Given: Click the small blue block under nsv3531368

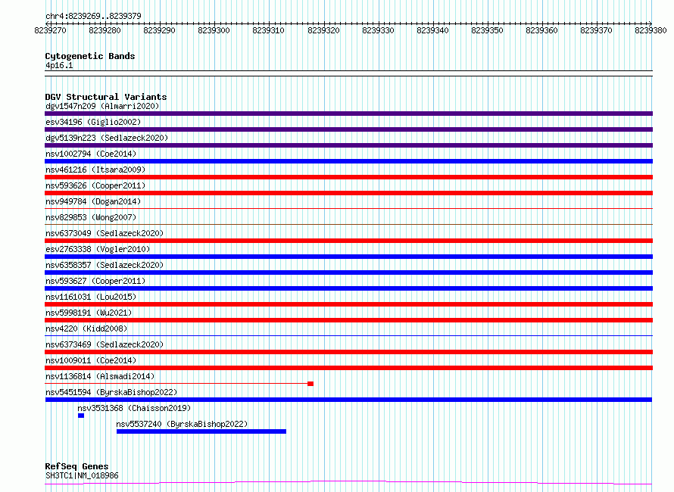Looking at the screenshot, I should 81,416.
